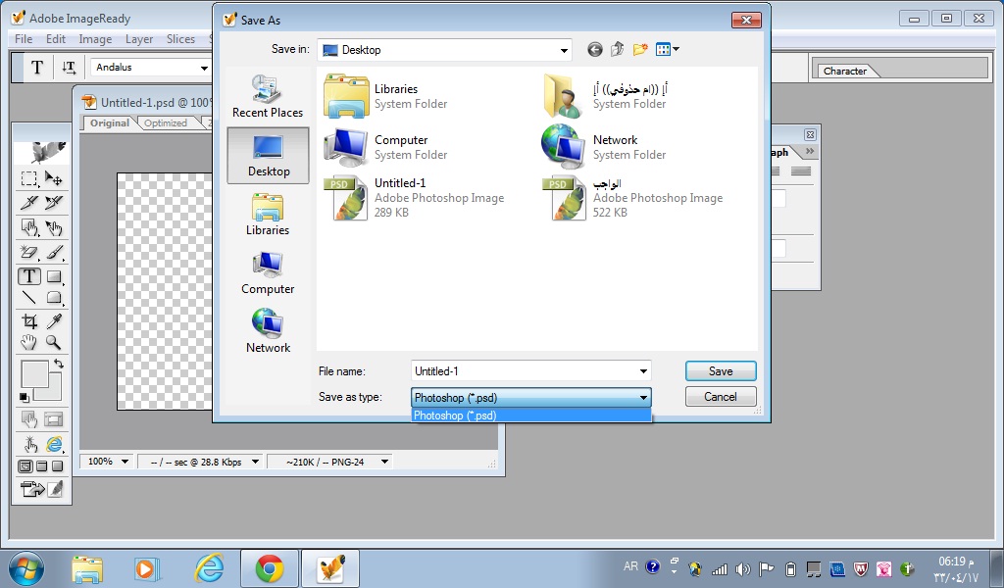The image size is (1004, 588).
Task: Pick the Rectangular Marquee tool
Action: coord(29,178)
